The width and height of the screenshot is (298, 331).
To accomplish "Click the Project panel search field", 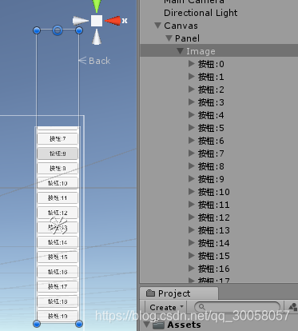I will pos(237,307).
